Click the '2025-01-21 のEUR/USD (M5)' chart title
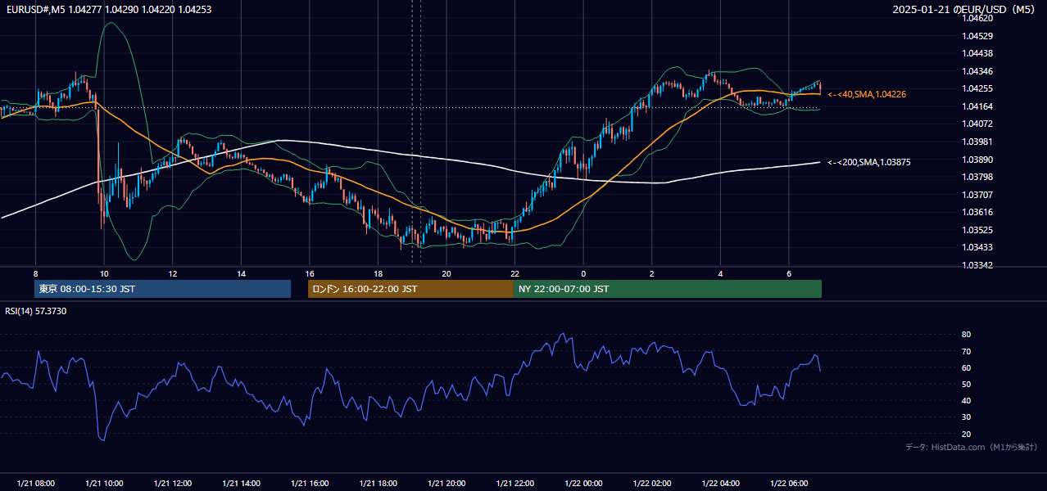 click(964, 9)
